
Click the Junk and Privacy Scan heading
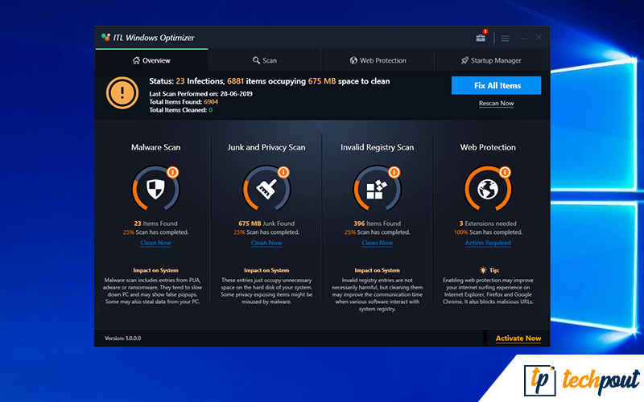(266, 147)
